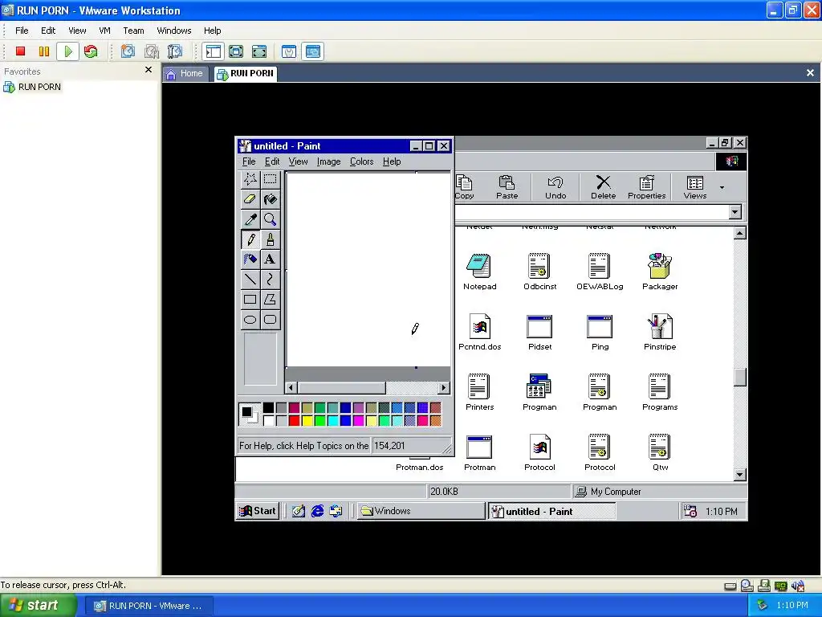Select the Pencil tool in Paint
This screenshot has height=617, width=822.
250,239
